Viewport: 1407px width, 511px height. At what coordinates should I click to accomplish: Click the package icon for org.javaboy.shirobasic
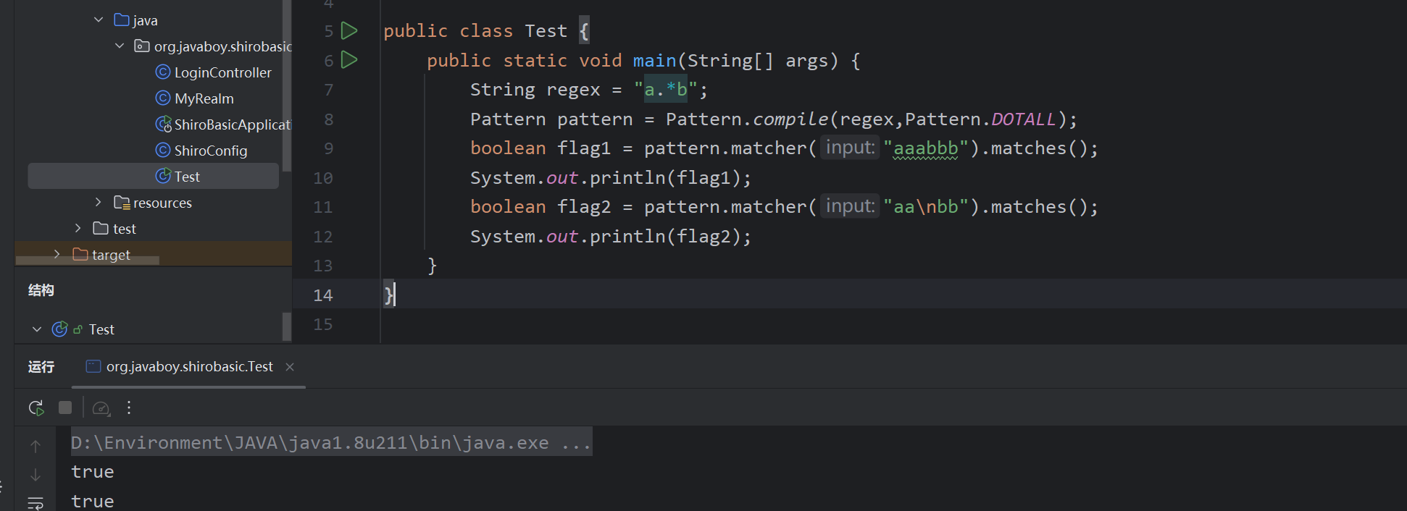pos(142,46)
